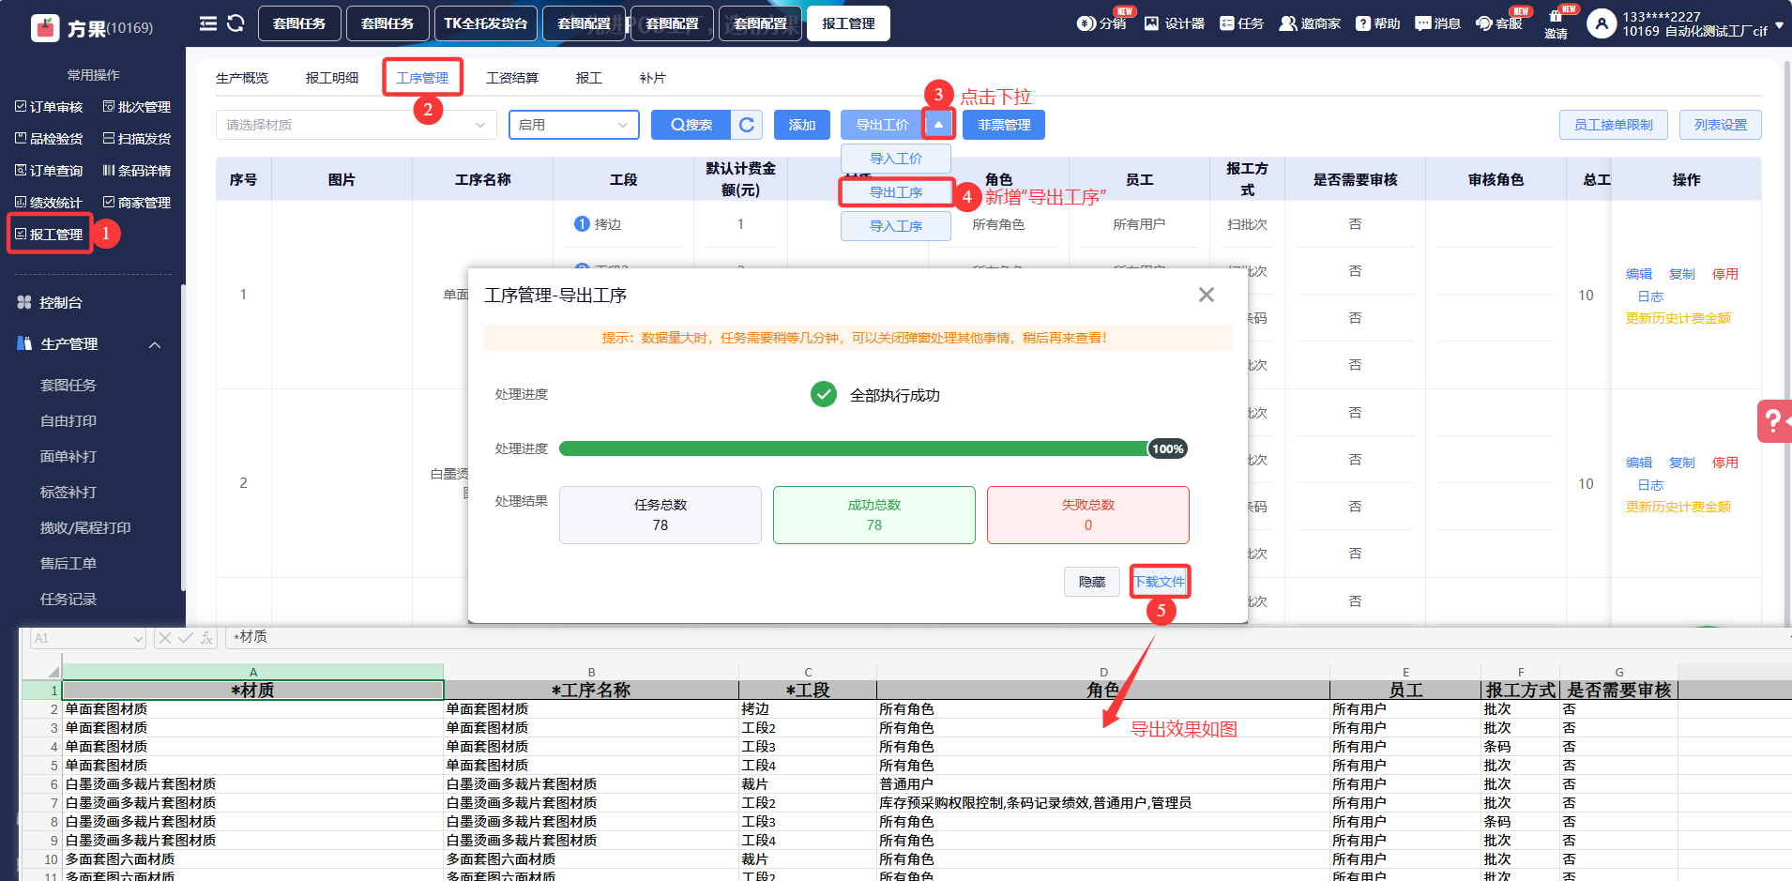Click the fx insert function icon
The width and height of the screenshot is (1792, 881).
point(207,638)
